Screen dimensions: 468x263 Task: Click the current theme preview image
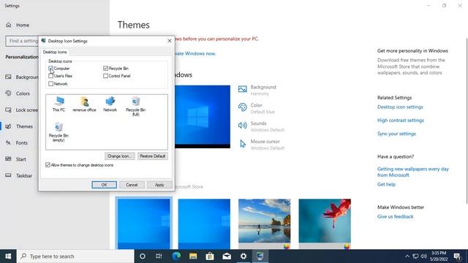click(203, 117)
